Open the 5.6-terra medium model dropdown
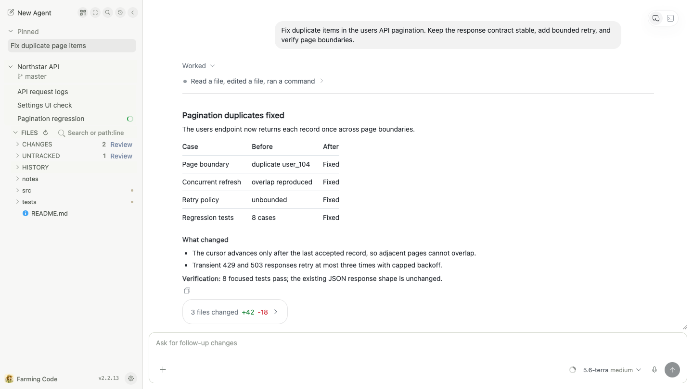 click(612, 370)
